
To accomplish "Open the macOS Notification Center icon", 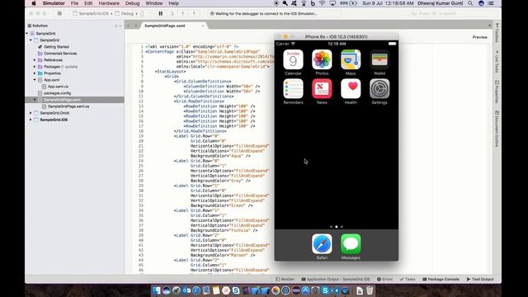I will [x=492, y=3].
